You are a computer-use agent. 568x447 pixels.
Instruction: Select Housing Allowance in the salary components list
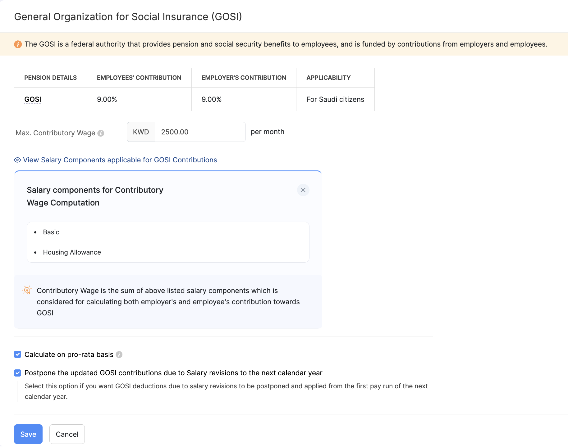click(72, 252)
